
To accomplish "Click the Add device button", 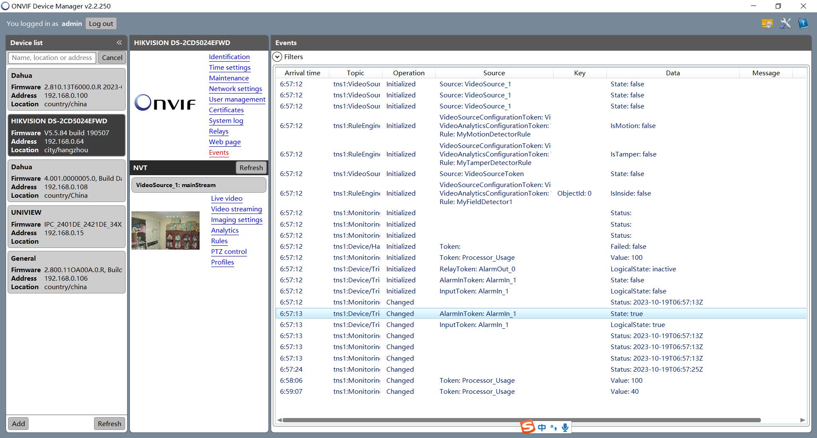I will (18, 424).
